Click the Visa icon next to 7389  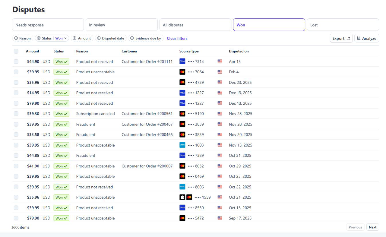click(x=182, y=156)
